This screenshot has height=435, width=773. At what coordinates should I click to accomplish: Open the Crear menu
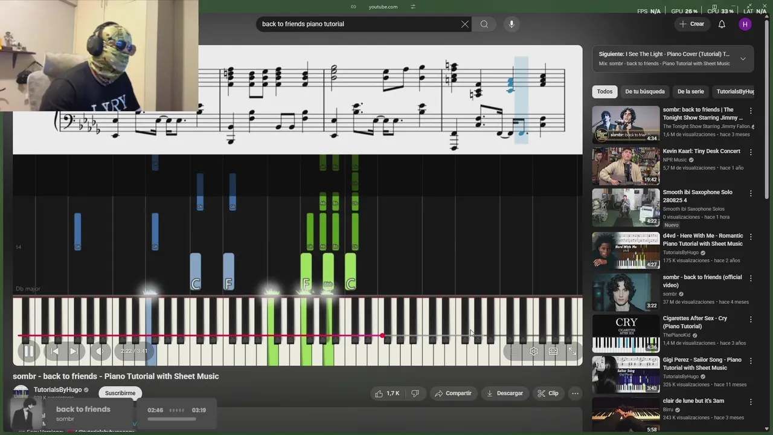691,24
